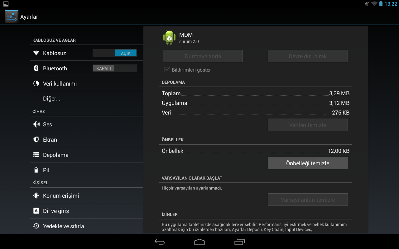Tap the Uygulama 3,12 MB value
Viewport: 399px width, 249px height.
(x=339, y=103)
